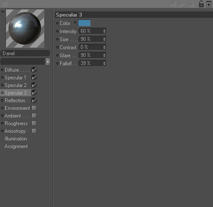Click the animation dot beside Contrast
213x207 pixels.
coord(57,47)
